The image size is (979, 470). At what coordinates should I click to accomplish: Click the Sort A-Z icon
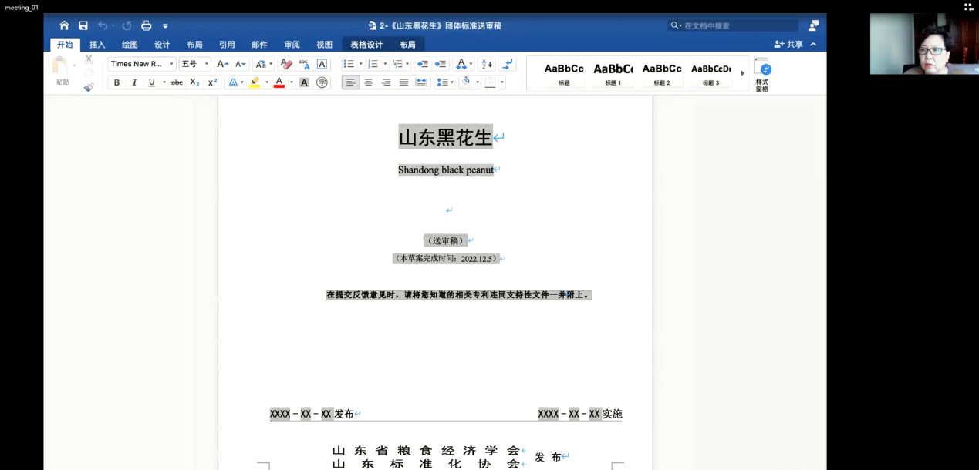coord(487,64)
